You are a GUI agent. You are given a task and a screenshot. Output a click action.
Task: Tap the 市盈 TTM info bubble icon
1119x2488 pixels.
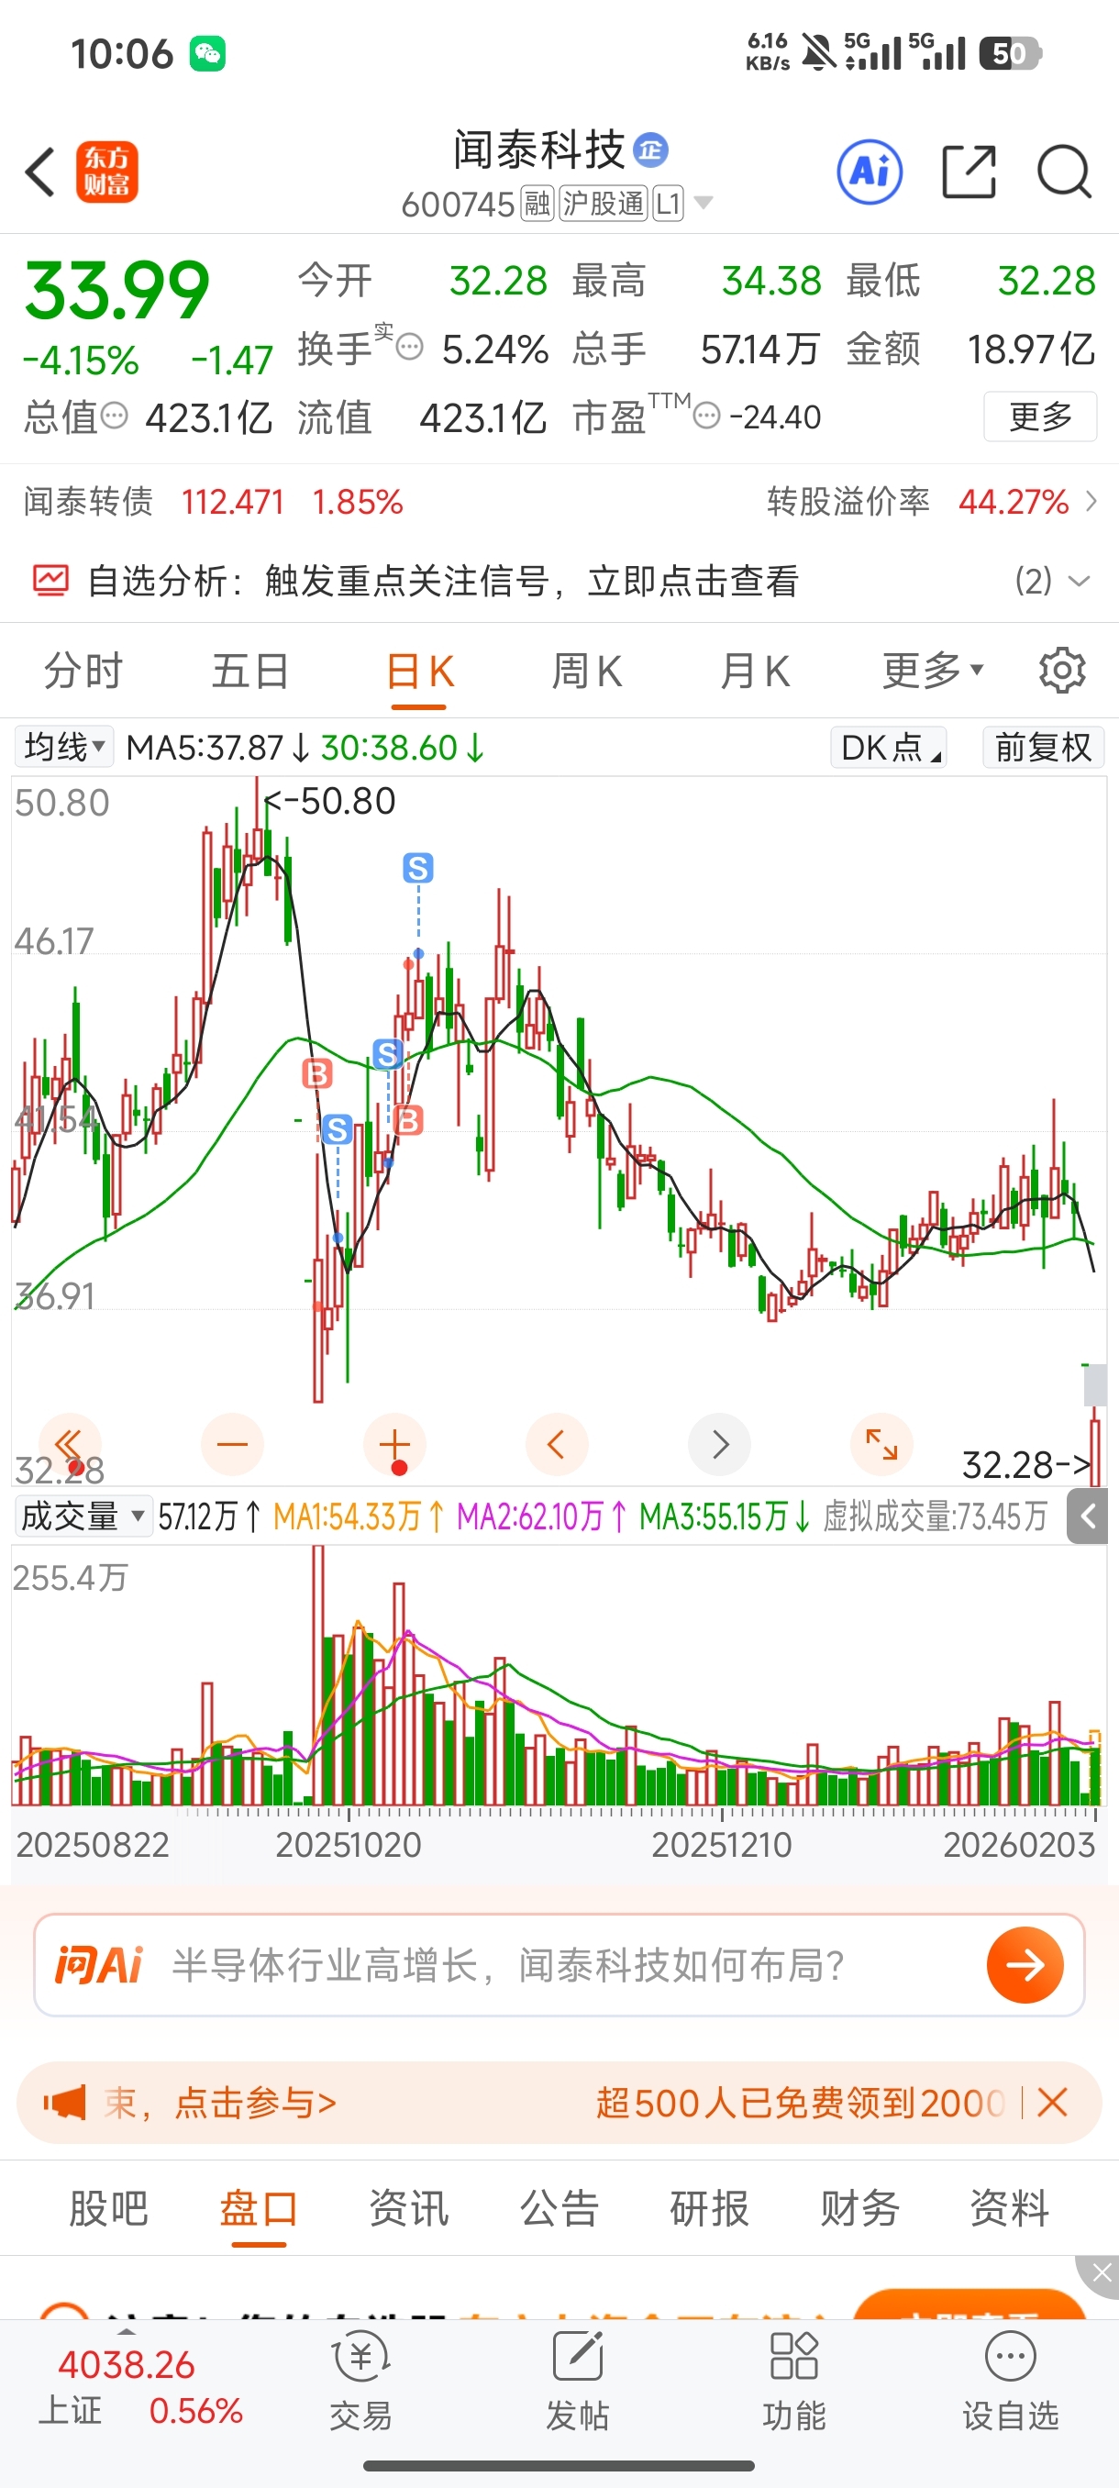tap(708, 417)
